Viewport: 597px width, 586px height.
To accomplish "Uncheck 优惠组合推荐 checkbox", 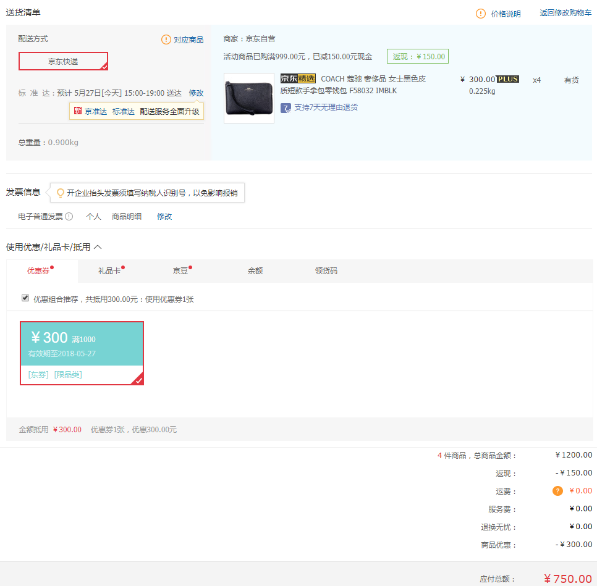I will coord(25,298).
